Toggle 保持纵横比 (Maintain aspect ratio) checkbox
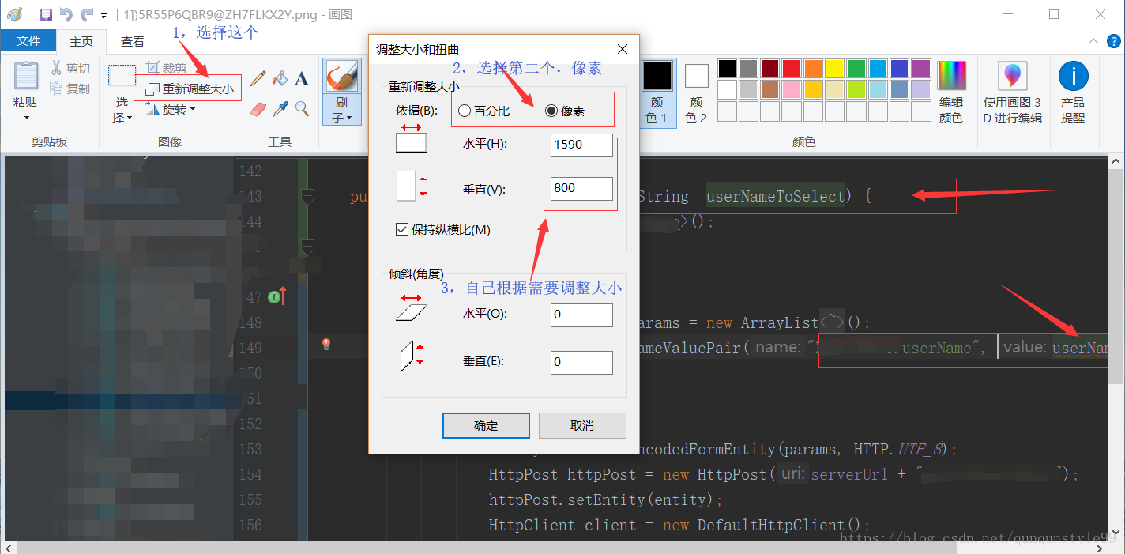This screenshot has width=1125, height=554. click(402, 230)
